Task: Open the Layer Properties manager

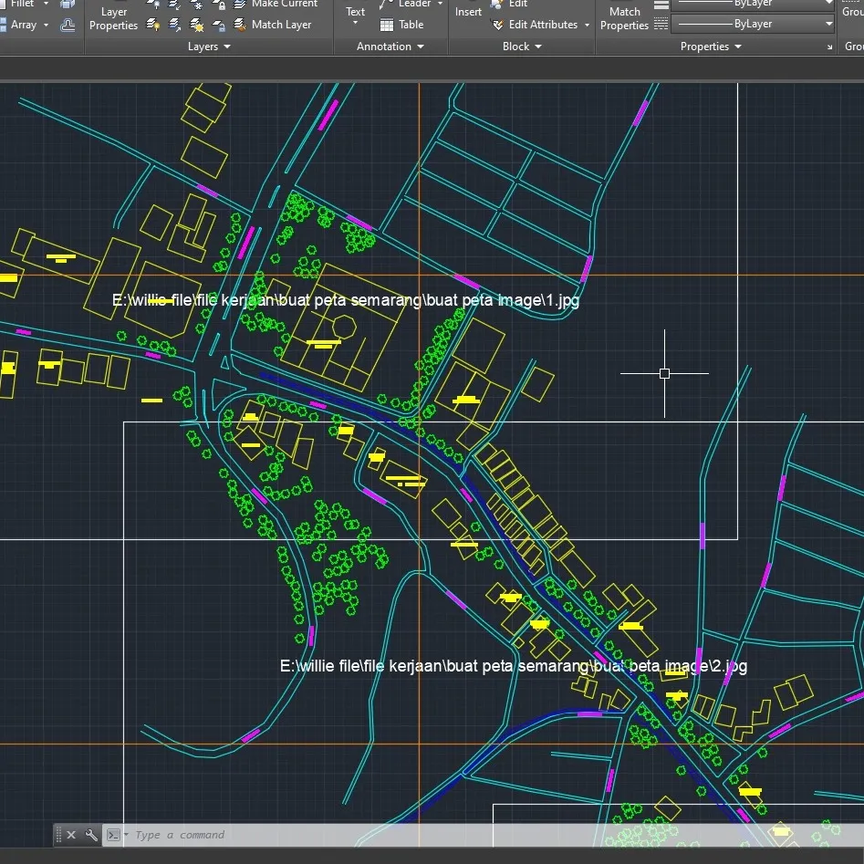Action: point(113,18)
